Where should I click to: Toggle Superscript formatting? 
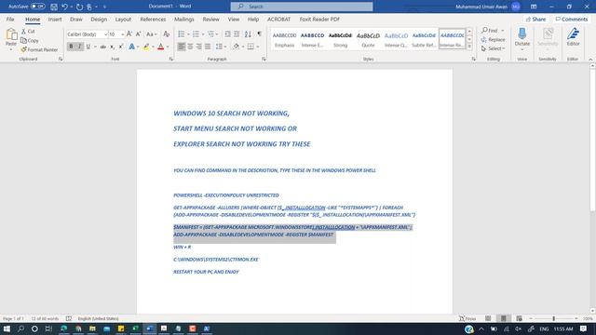click(121, 47)
